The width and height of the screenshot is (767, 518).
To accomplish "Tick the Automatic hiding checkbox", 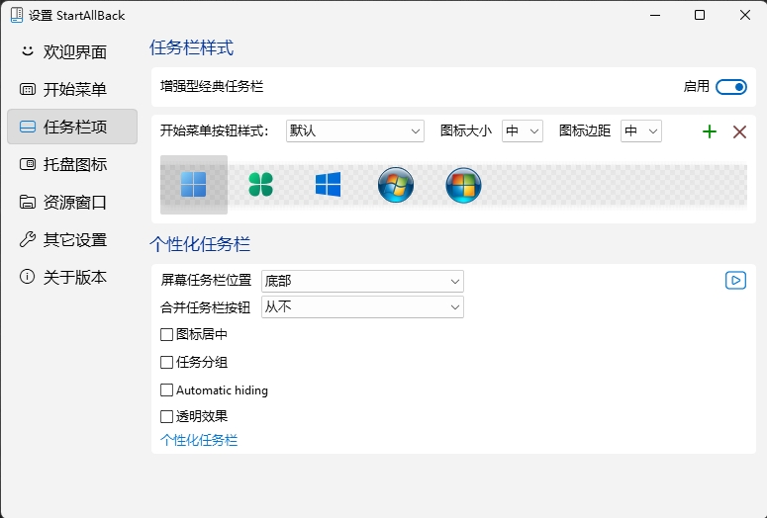I will click(167, 389).
